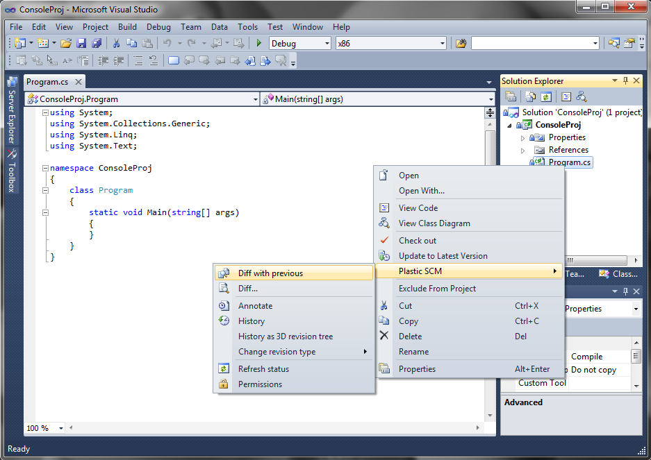This screenshot has height=460, width=651.
Task: Open Permissions entry
Action: (294, 384)
